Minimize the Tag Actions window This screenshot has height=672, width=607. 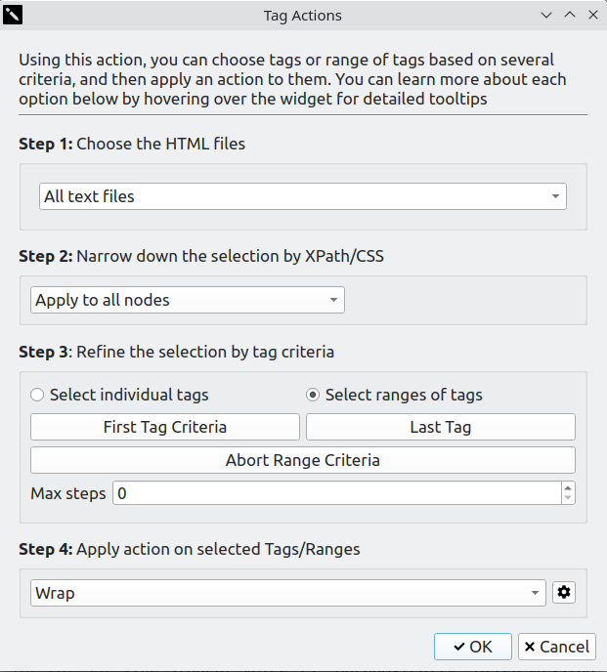547,16
